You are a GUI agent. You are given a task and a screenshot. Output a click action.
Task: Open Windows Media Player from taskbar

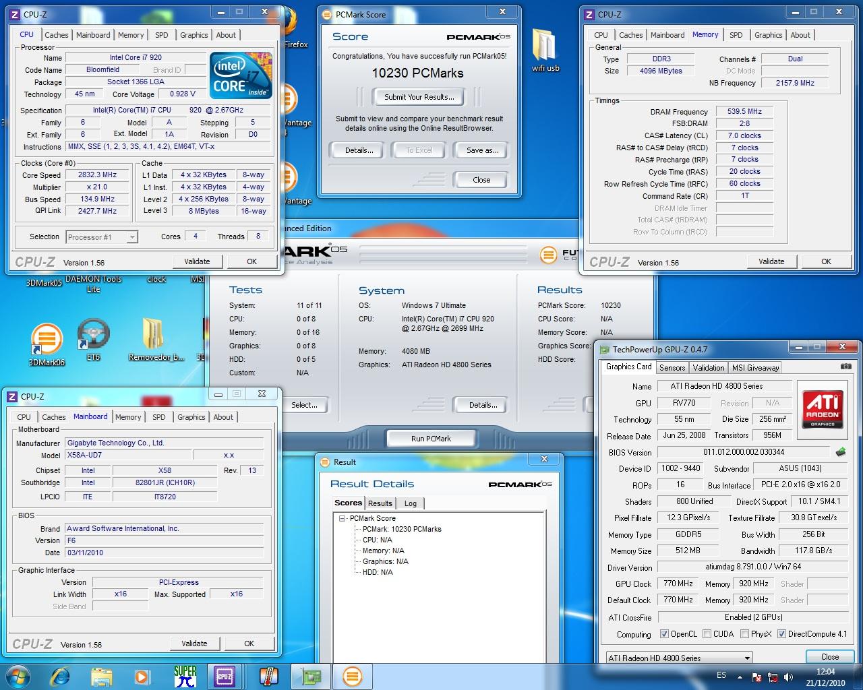coord(141,676)
